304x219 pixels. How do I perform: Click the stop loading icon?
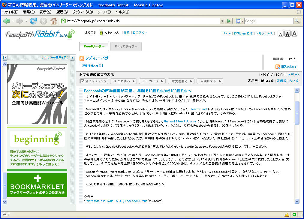[44, 21]
